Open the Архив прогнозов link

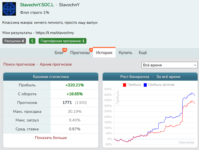[x=56, y=64]
